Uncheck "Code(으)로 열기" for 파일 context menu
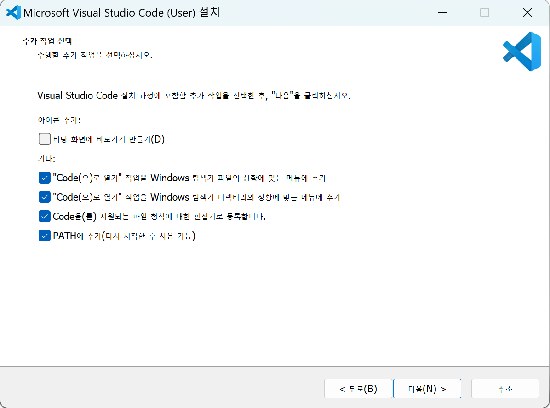 tap(45, 178)
